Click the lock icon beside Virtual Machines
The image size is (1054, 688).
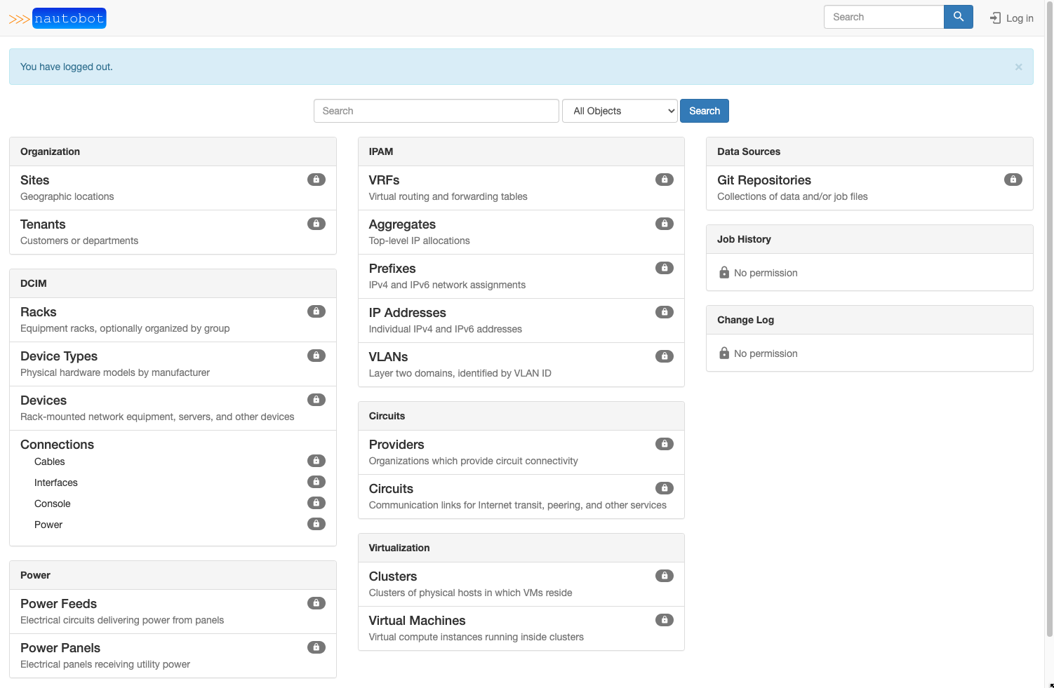coord(664,619)
